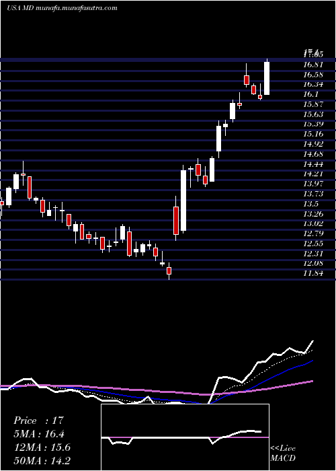Click the 15.16 price level label

pyautogui.click(x=313, y=134)
